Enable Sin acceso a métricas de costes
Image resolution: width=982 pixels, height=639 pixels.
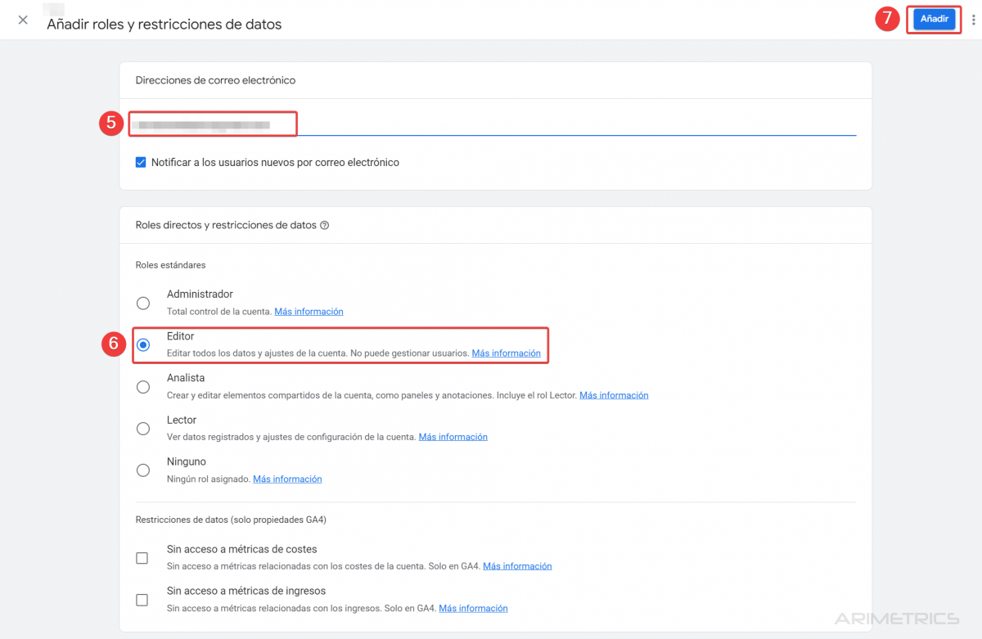142,558
